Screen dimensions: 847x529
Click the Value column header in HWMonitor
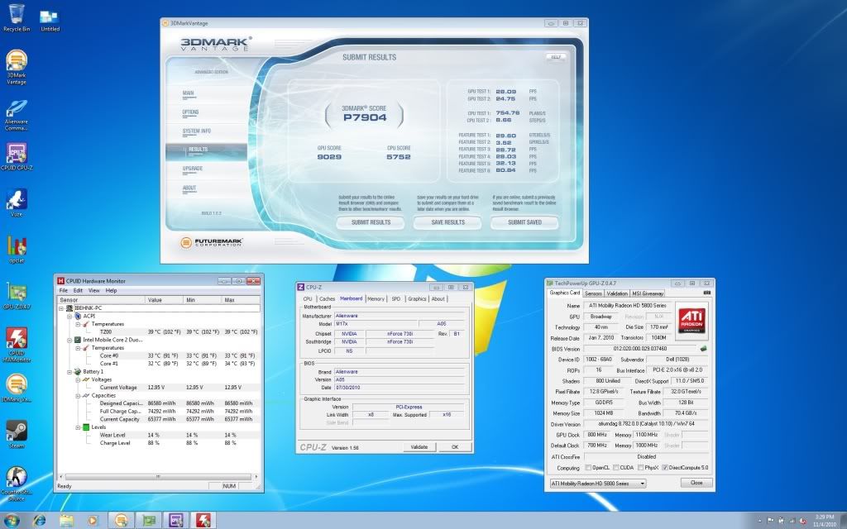pyautogui.click(x=165, y=299)
